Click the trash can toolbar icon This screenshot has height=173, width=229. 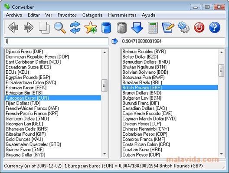tap(121, 27)
